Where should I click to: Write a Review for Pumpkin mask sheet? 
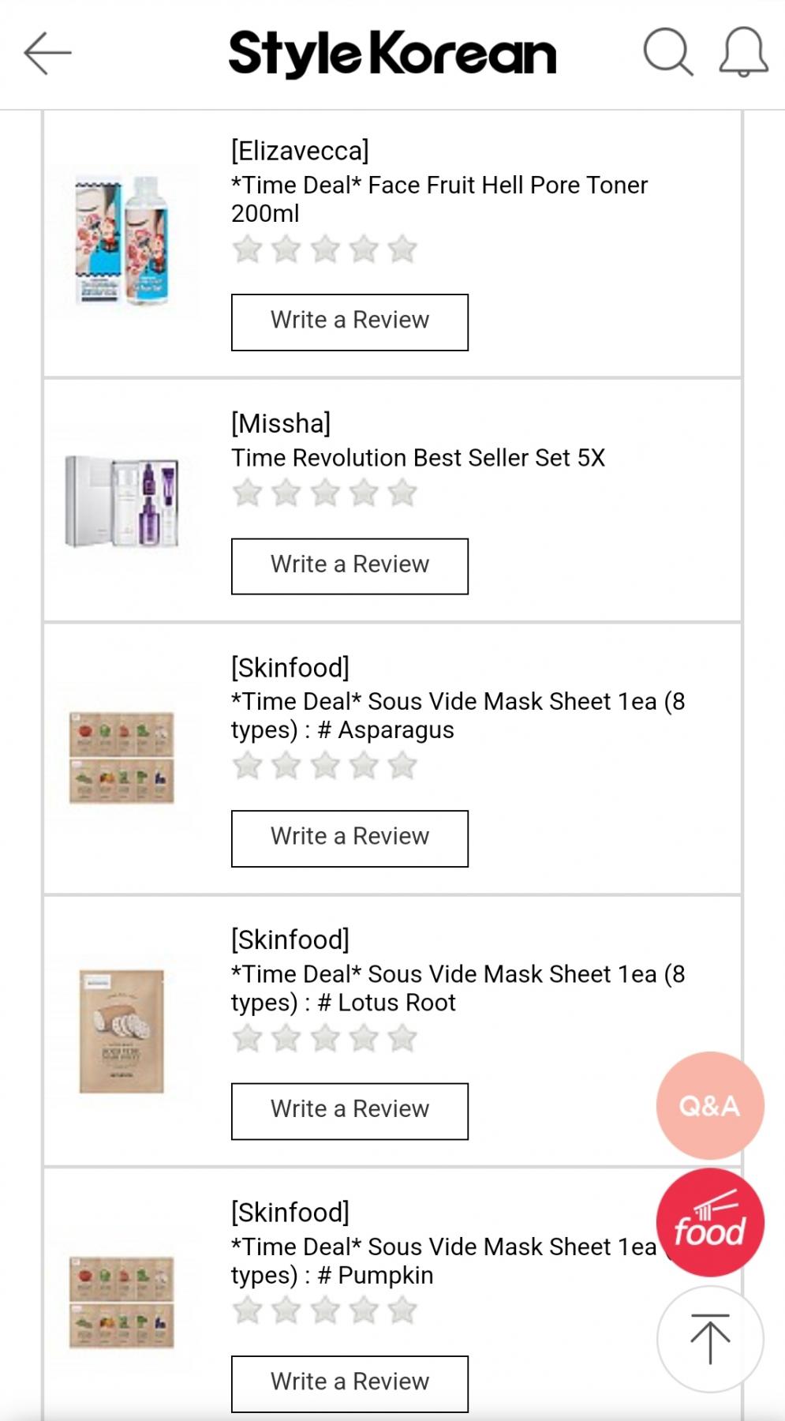(x=350, y=1383)
